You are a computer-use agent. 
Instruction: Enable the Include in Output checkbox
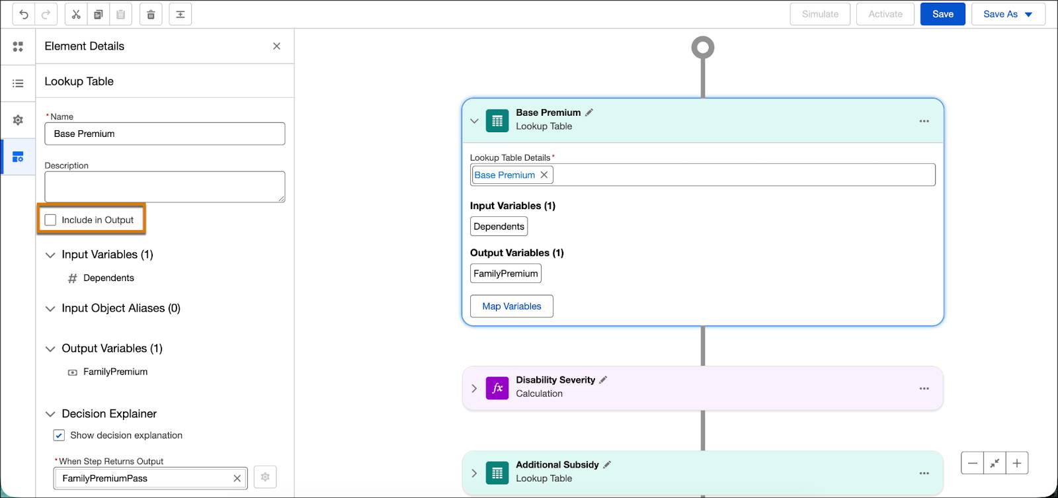50,220
